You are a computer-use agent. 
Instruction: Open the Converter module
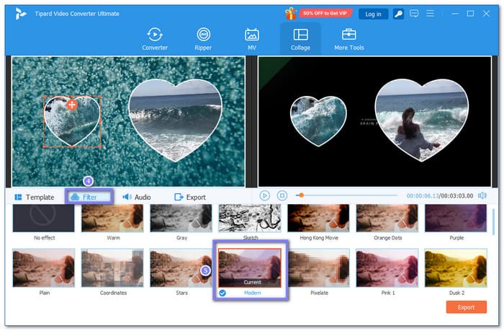tap(154, 38)
